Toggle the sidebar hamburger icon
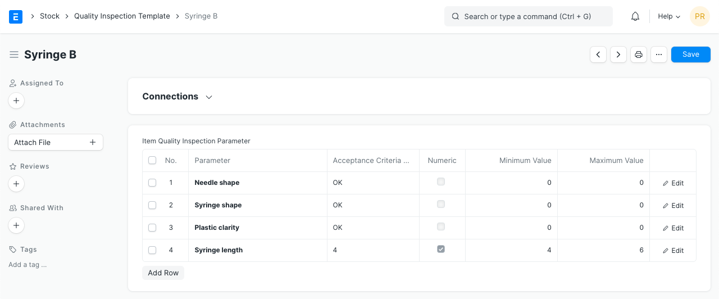This screenshot has height=299, width=719. pyautogui.click(x=14, y=55)
